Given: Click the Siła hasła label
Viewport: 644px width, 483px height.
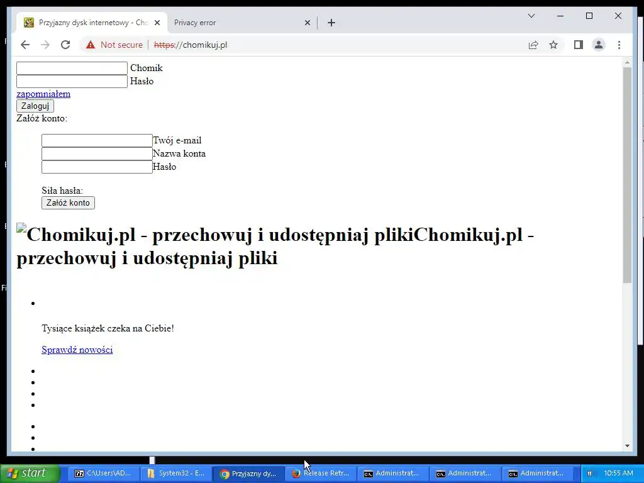Looking at the screenshot, I should [x=62, y=191].
